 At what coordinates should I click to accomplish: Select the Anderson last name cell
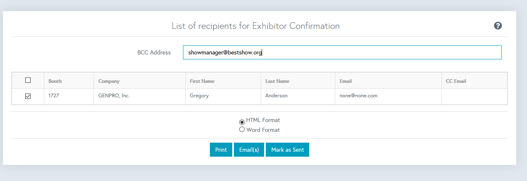[276, 96]
